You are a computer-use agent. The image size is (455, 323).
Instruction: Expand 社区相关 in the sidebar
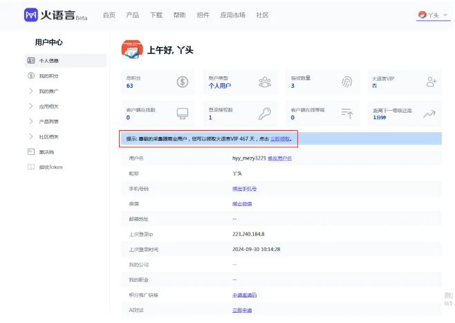pos(48,136)
